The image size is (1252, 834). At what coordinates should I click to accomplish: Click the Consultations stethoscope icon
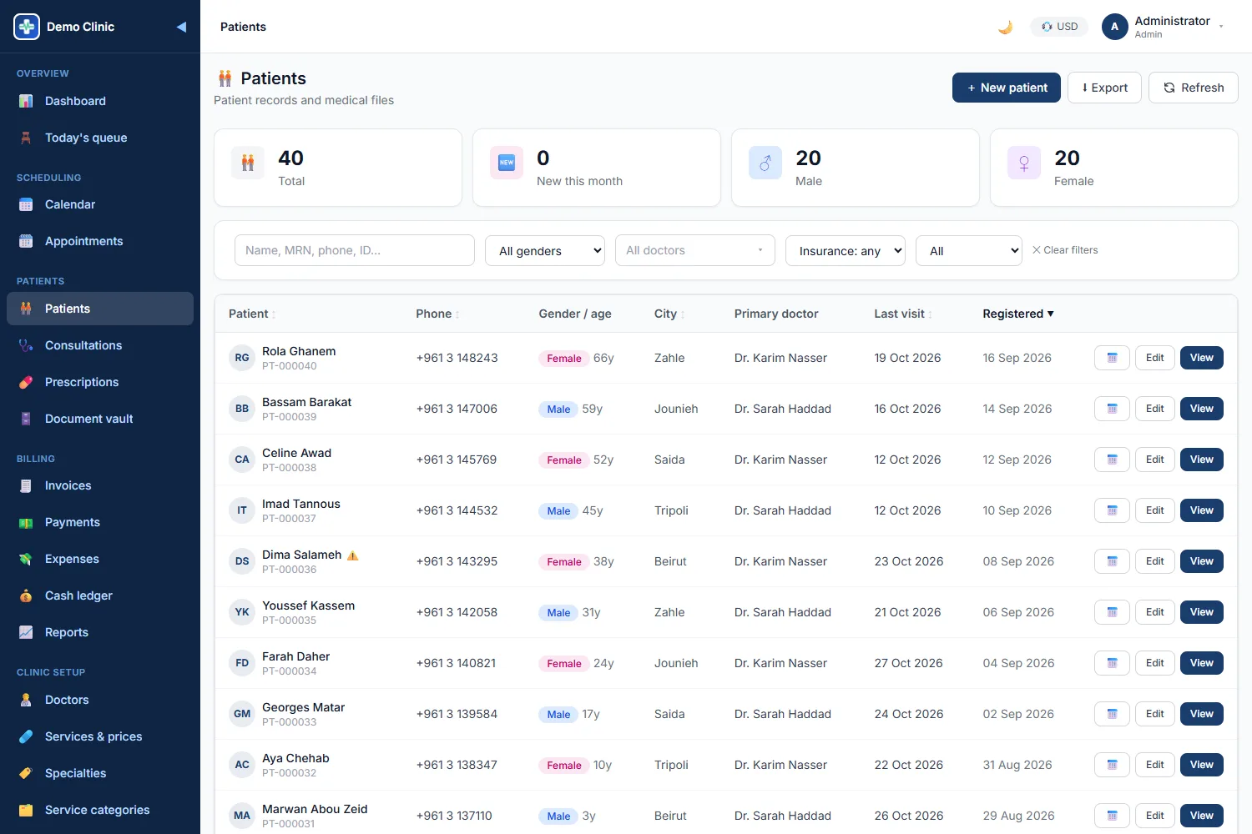pyautogui.click(x=26, y=345)
